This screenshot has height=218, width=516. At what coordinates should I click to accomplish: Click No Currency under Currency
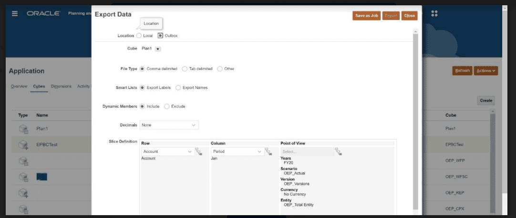pyautogui.click(x=295, y=194)
